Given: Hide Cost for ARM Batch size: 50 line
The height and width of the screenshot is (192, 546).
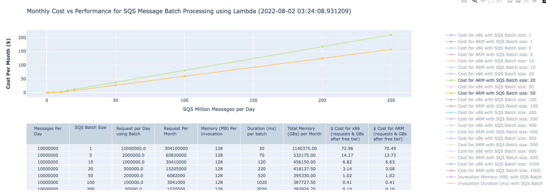Looking at the screenshot, I should pos(491,93).
